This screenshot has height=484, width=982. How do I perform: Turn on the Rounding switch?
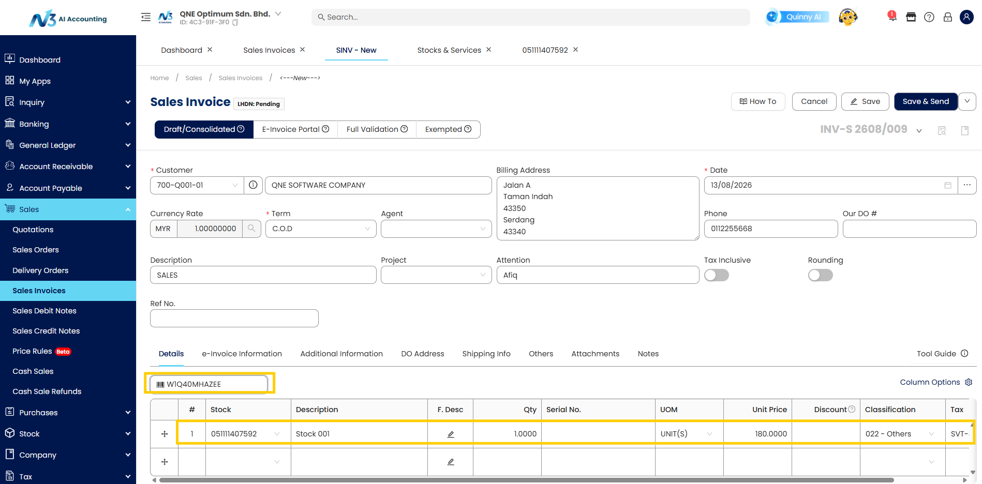[821, 275]
